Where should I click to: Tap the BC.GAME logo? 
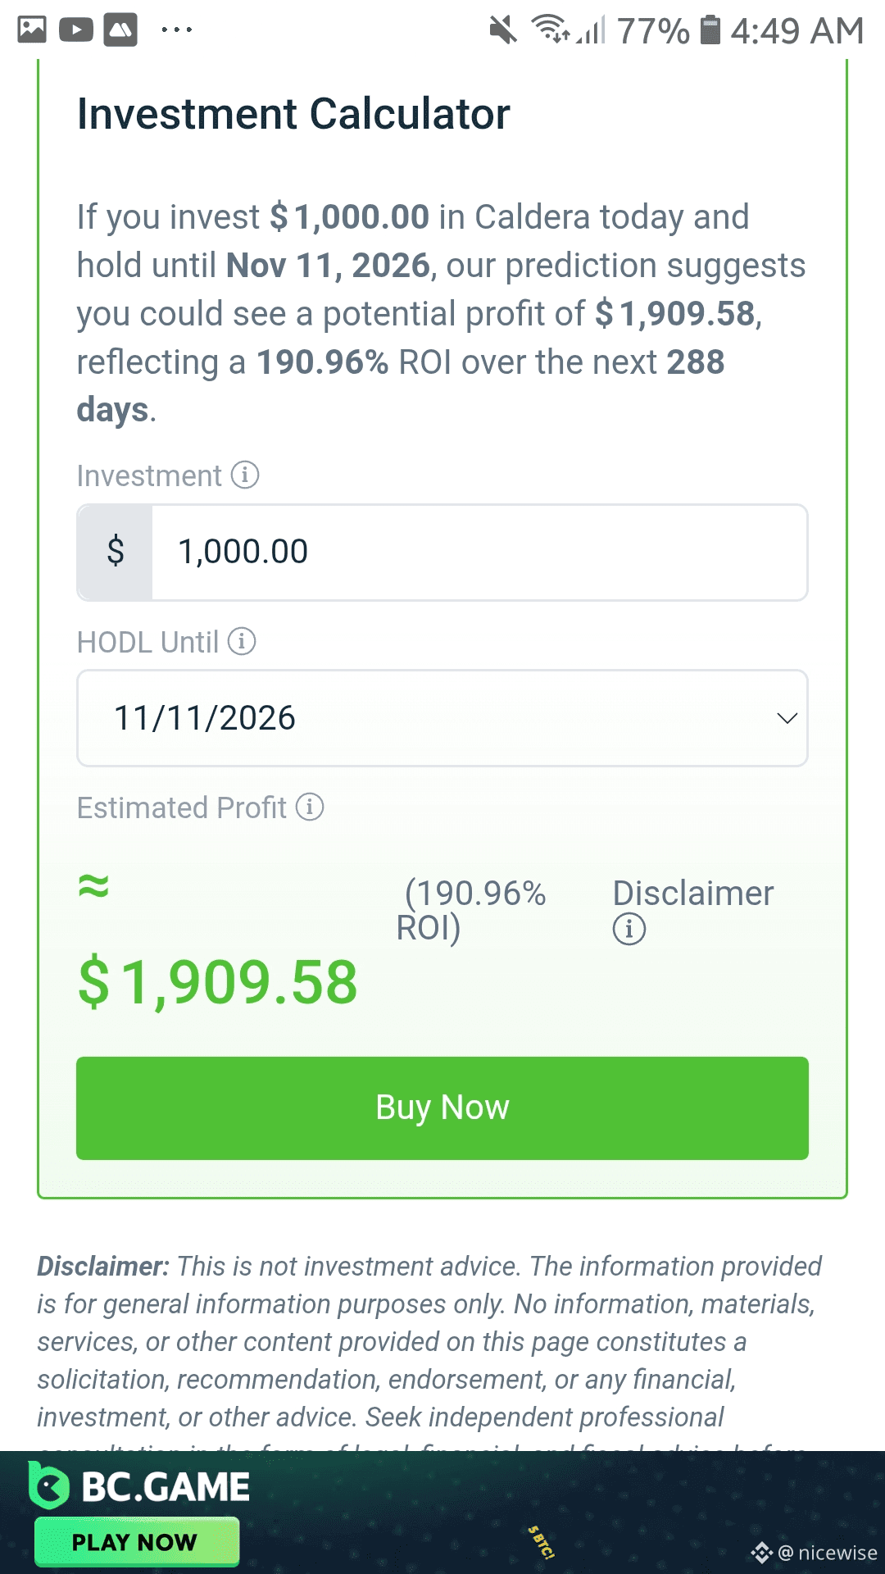pos(140,1485)
